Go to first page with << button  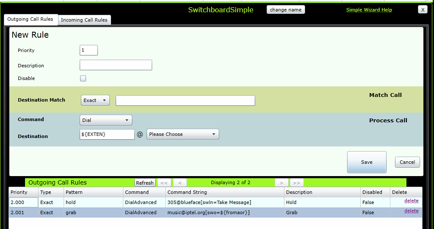point(164,182)
